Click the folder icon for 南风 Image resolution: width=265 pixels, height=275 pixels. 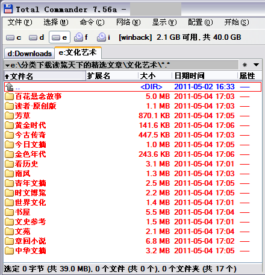pyautogui.click(x=9, y=174)
